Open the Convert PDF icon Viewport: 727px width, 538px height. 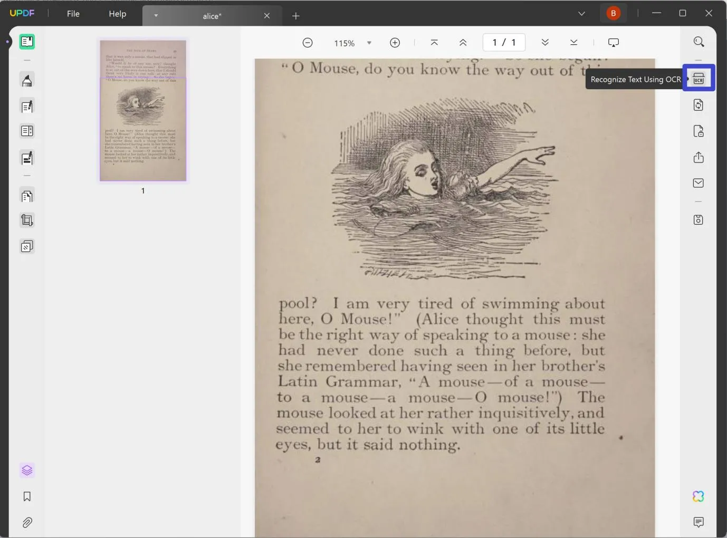click(699, 105)
